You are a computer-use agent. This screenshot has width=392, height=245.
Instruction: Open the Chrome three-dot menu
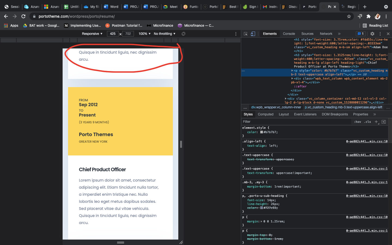(386, 16)
